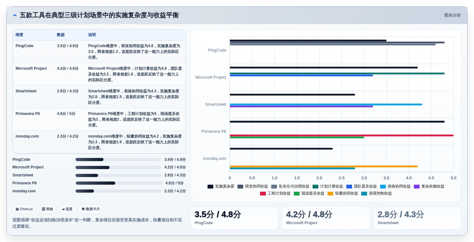The image size is (474, 242).
Task: Click the footnote starting with 该图强调
Action: tap(97, 223)
